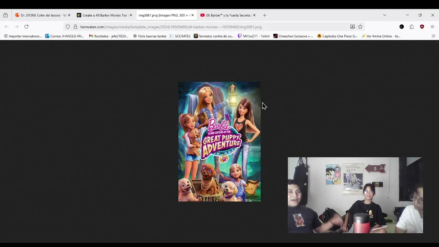Close the Create a All Barbie Movies Tier tab

click(x=131, y=15)
